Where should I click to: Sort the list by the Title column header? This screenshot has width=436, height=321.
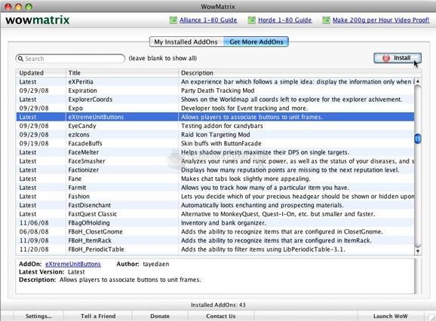pos(121,73)
